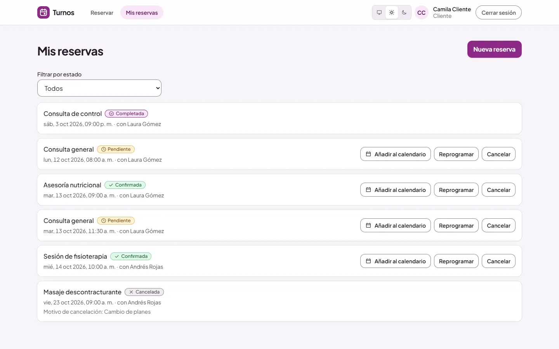Screen dimensions: 559x349
Task: Enable dark theme moon icon
Action: point(404,12)
